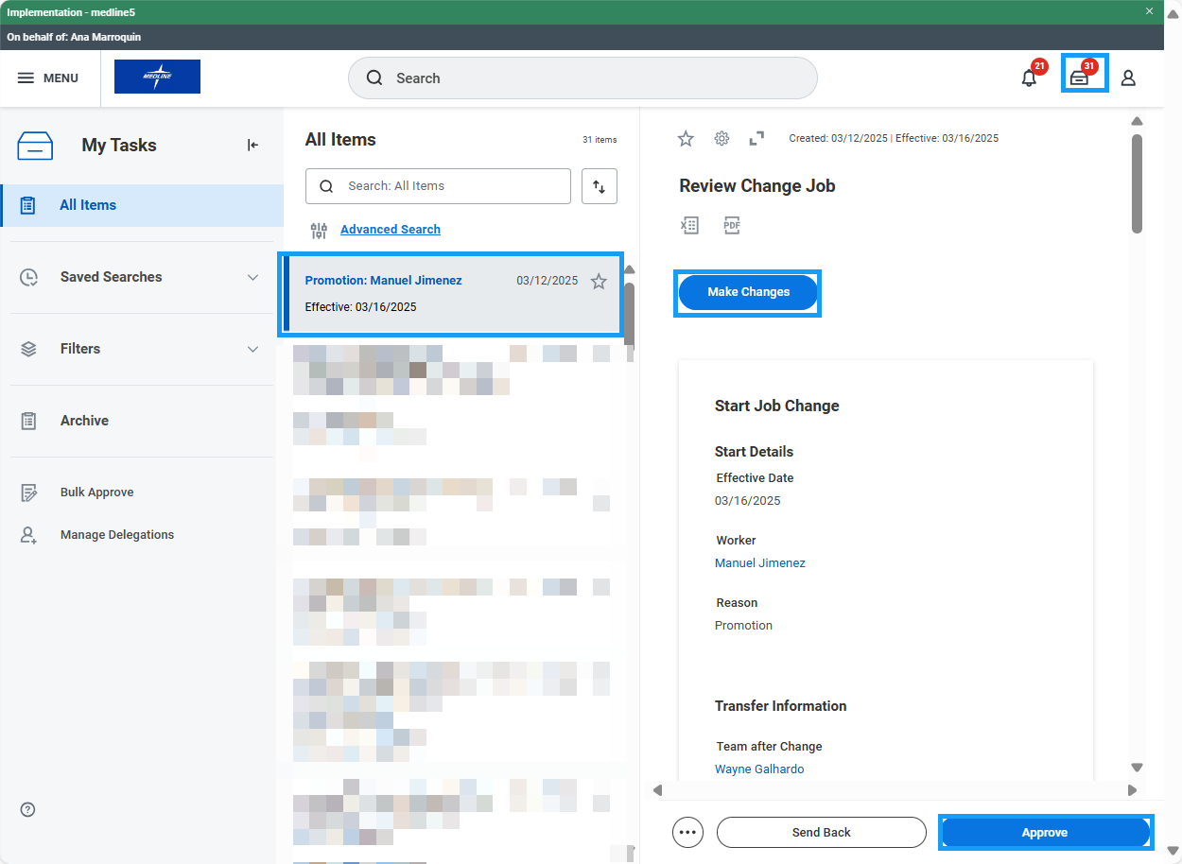Open the notifications bell icon
The image size is (1182, 864).
click(x=1030, y=78)
